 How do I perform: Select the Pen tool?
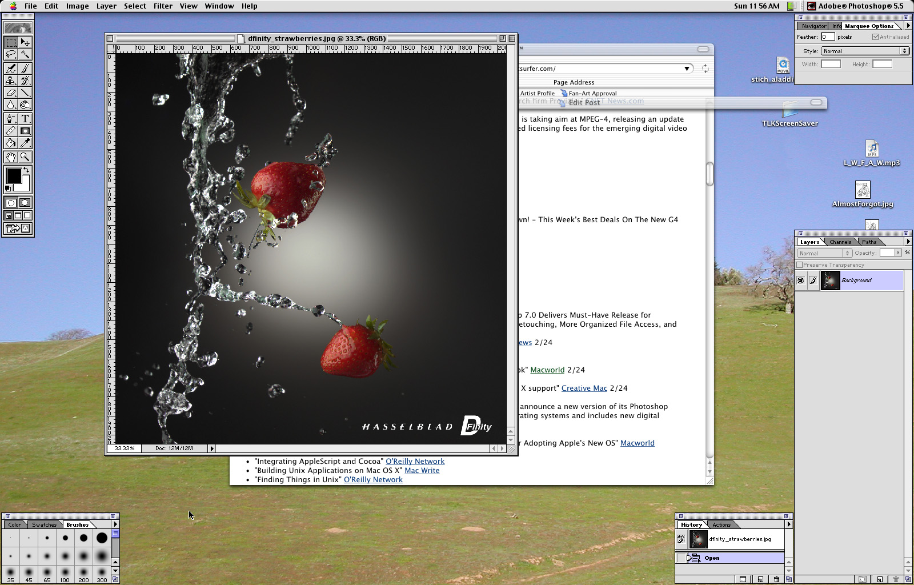tap(11, 119)
